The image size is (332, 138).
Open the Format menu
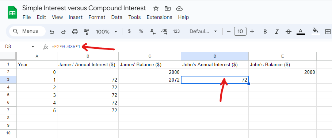[x=97, y=17]
